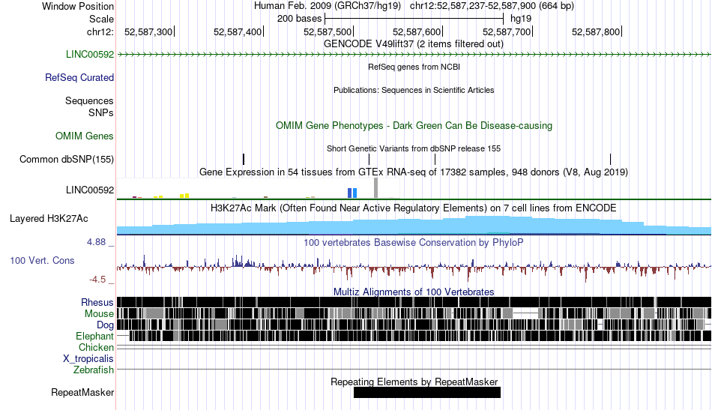
Task: Click the Multiz Alignments of 100 Vertebrates title
Action: coord(414,292)
